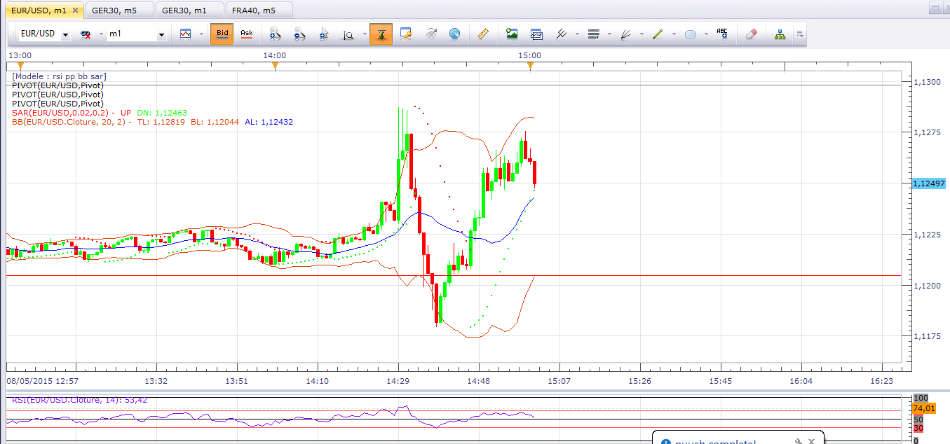Click the hierarchy tree structure icon
Viewport: 950px width, 444px height.
click(x=780, y=34)
